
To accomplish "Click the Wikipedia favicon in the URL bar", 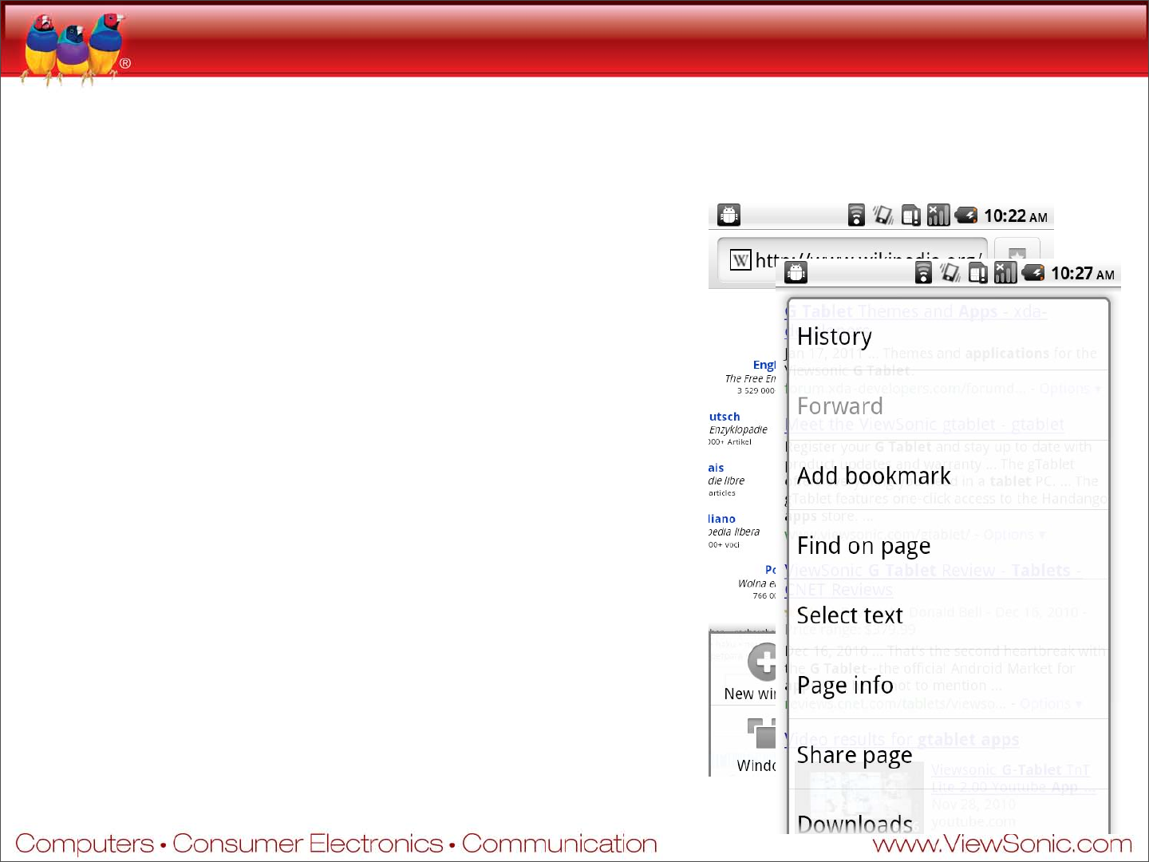I will (x=740, y=260).
